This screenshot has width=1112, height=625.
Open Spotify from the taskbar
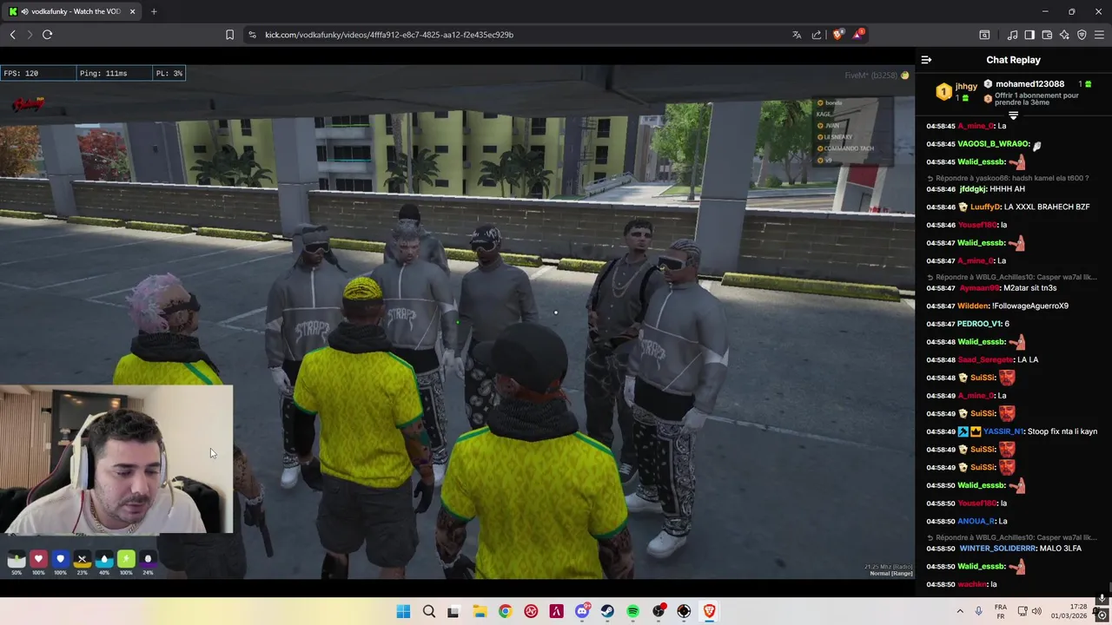pos(632,611)
